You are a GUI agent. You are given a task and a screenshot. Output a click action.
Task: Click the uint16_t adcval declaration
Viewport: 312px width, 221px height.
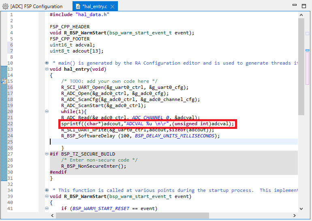[x=73, y=45]
